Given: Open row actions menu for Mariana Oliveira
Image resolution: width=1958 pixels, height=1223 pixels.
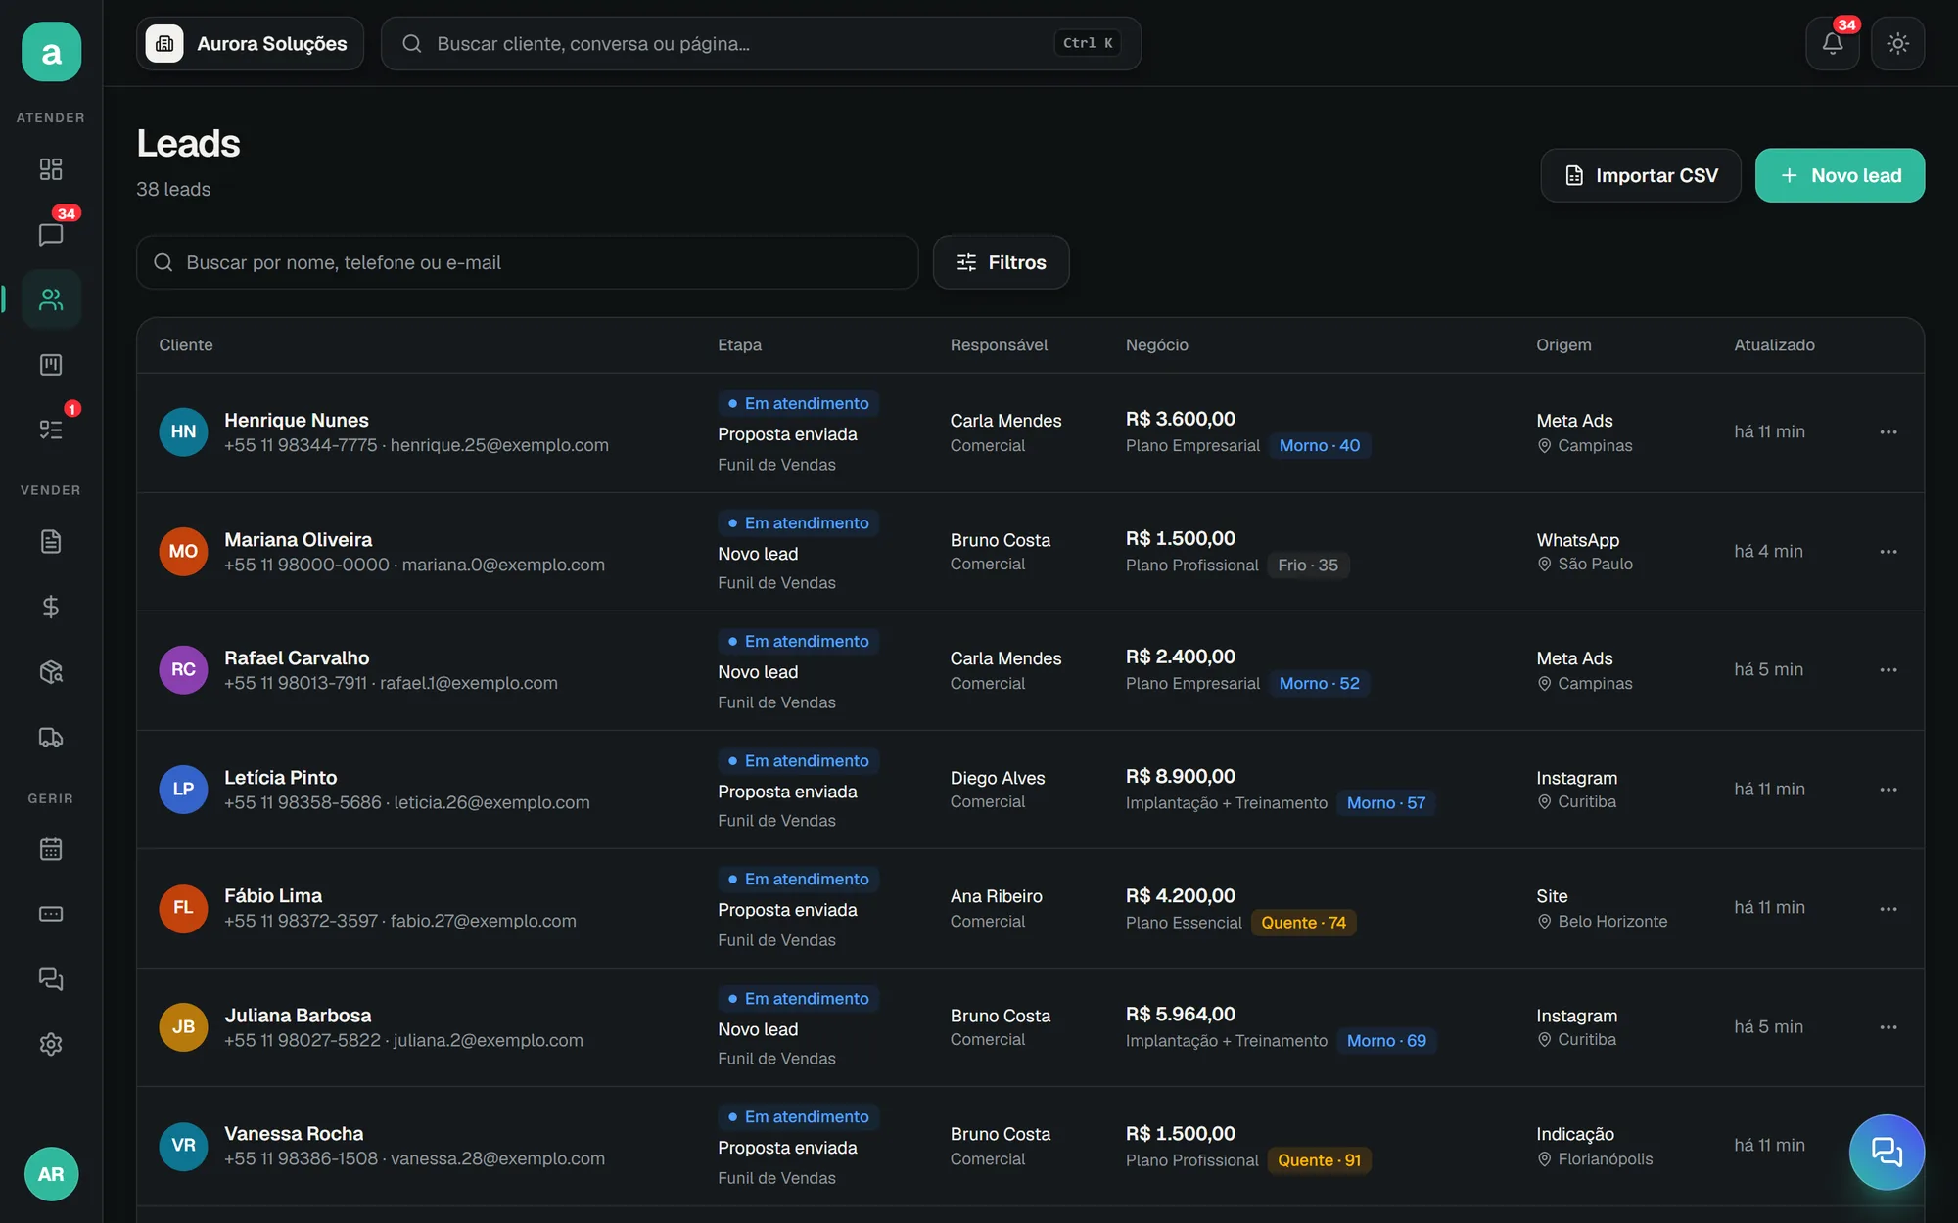Looking at the screenshot, I should (x=1888, y=552).
